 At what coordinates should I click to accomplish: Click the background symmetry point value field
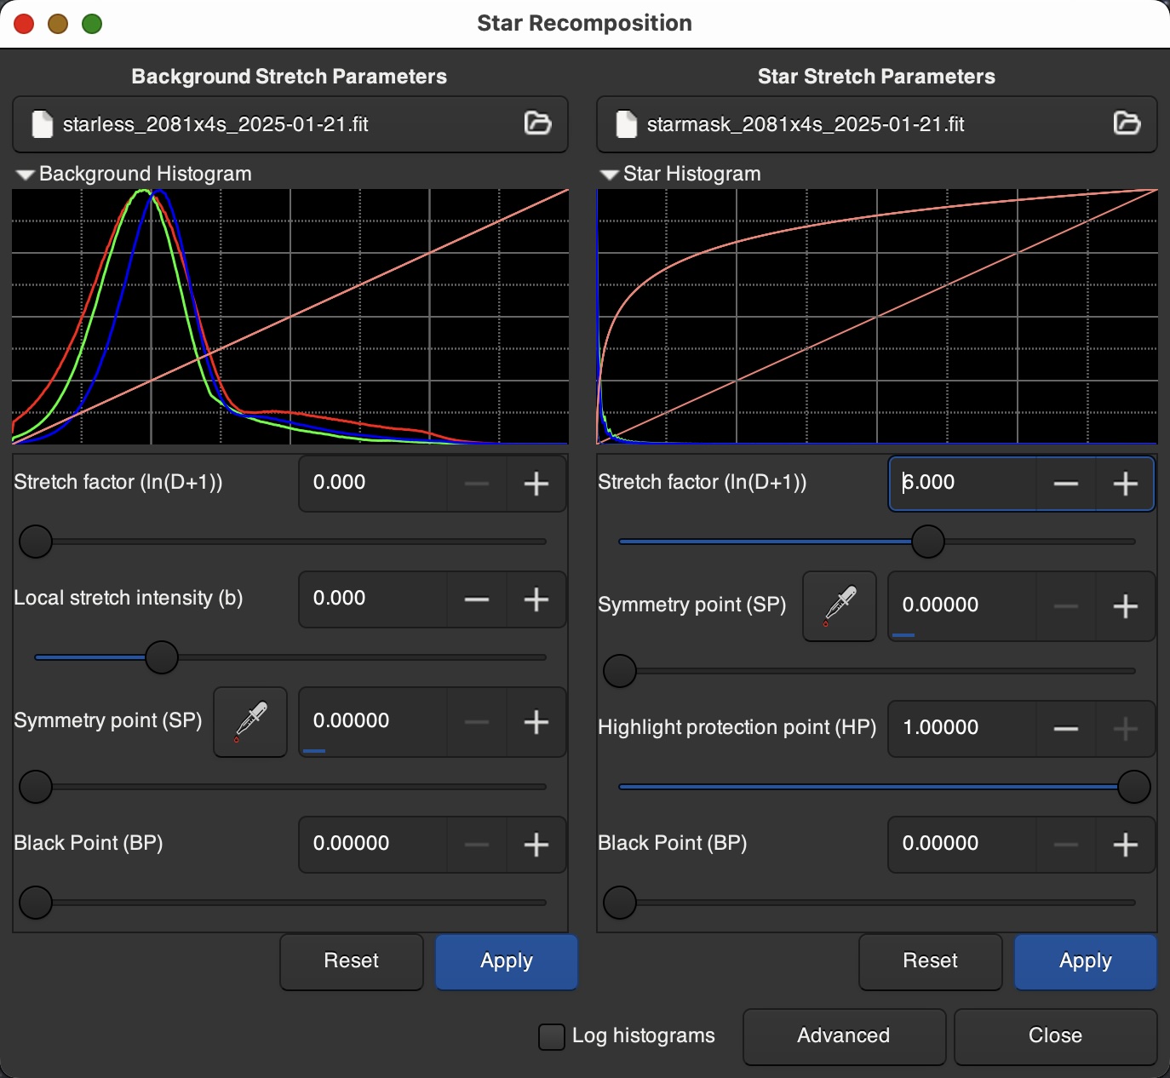click(x=373, y=722)
